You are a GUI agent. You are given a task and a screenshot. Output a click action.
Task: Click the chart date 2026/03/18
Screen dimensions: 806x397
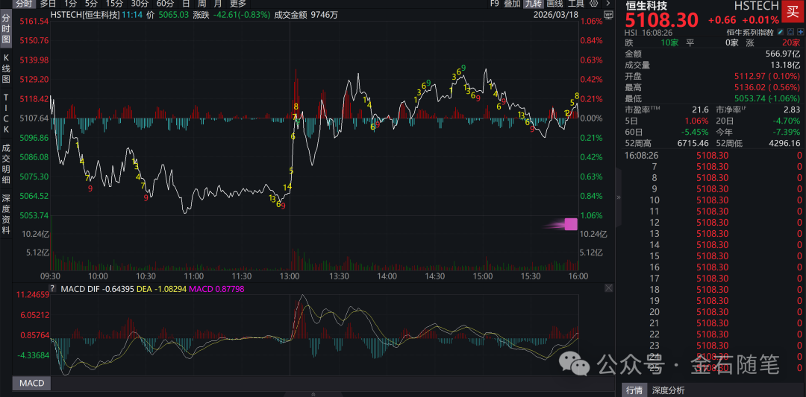(556, 15)
